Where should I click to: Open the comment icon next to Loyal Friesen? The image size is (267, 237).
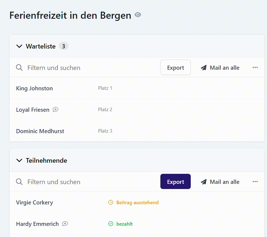(x=55, y=109)
